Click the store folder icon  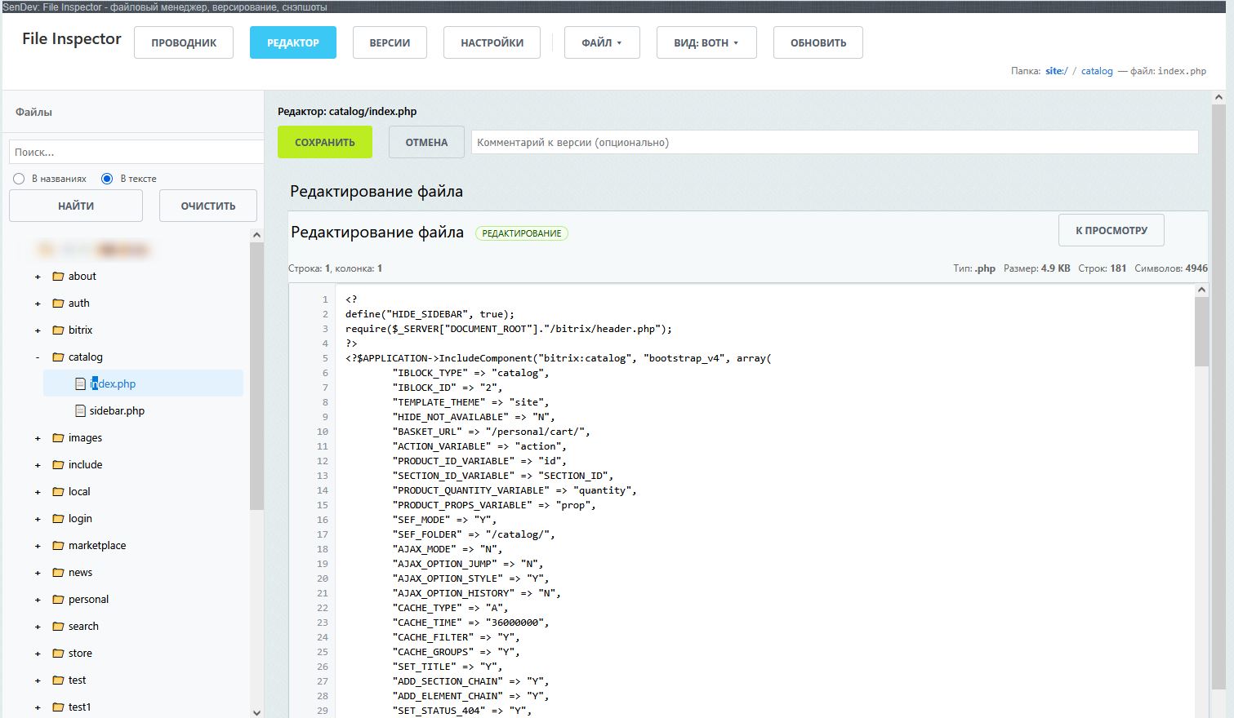(x=58, y=653)
